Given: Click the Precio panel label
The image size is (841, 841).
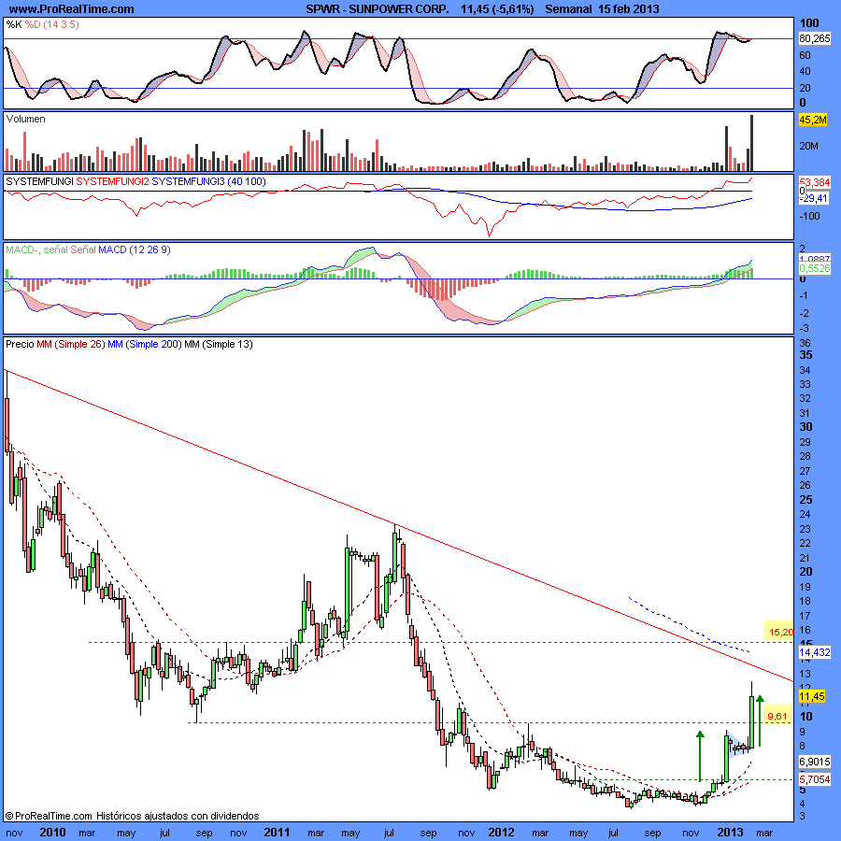Looking at the screenshot, I should tap(20, 344).
